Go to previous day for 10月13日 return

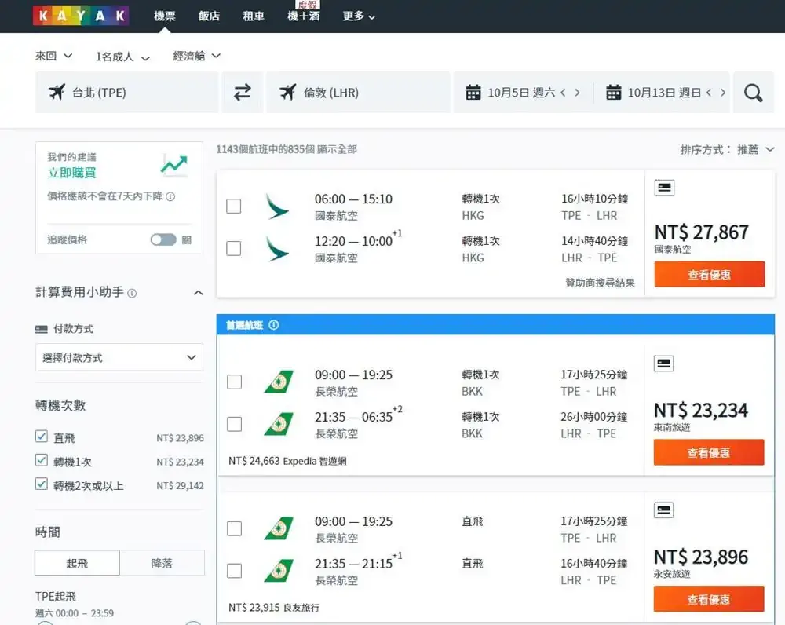tap(709, 93)
